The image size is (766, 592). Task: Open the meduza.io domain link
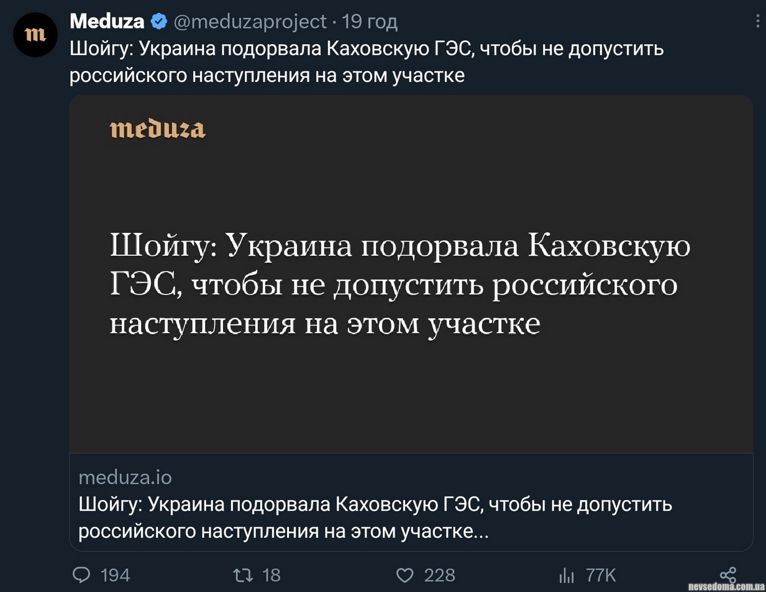125,477
